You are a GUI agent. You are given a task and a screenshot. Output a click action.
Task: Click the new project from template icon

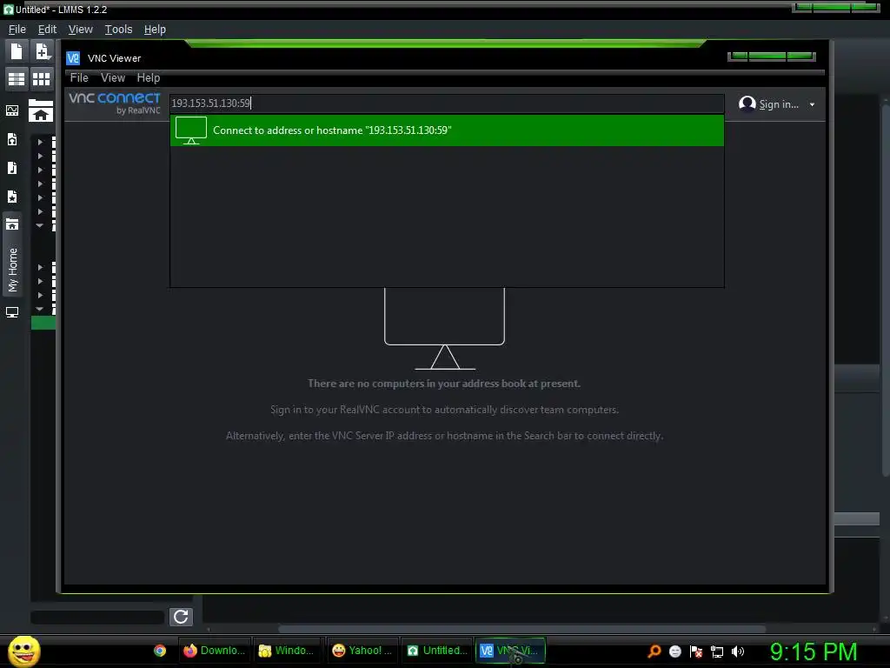click(x=42, y=51)
